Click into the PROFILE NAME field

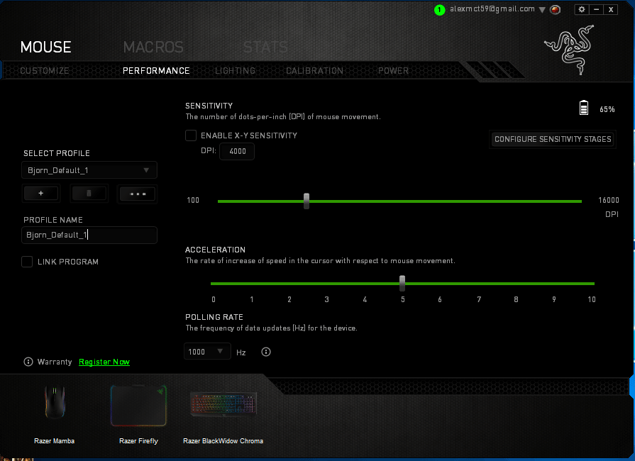tap(89, 235)
